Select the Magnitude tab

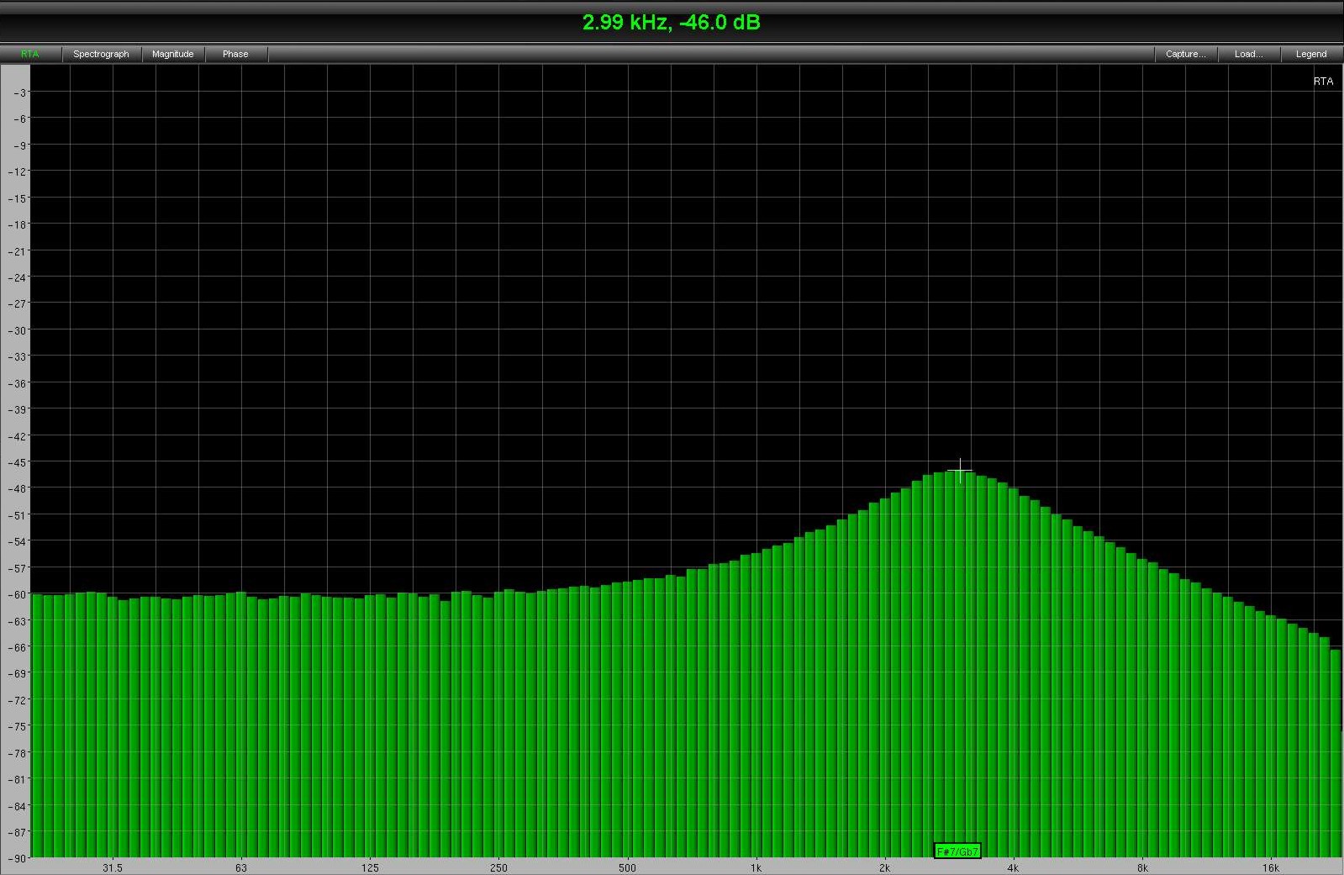(172, 54)
